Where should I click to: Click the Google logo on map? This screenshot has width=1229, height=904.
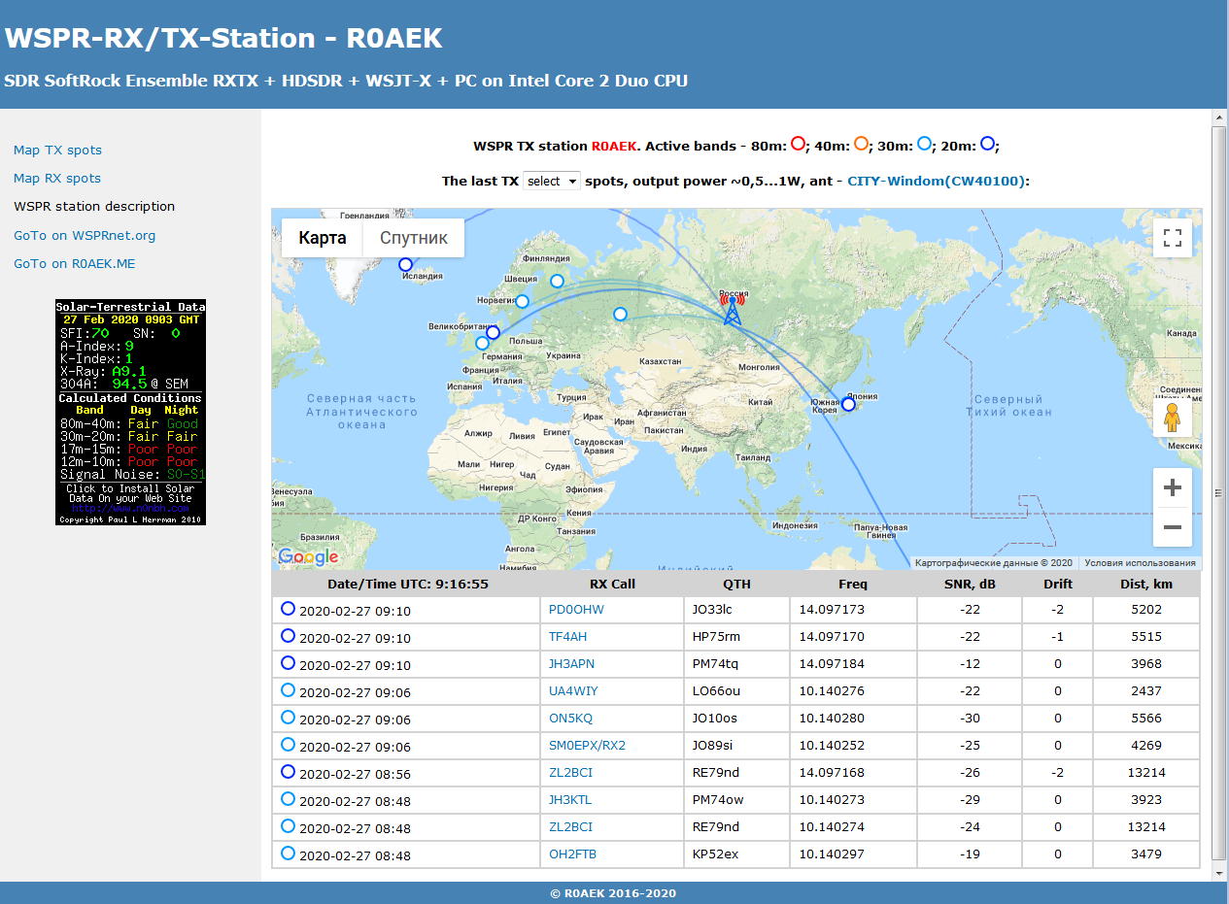click(x=308, y=556)
